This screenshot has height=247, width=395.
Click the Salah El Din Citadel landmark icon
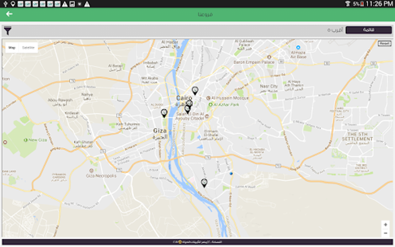[207, 116]
